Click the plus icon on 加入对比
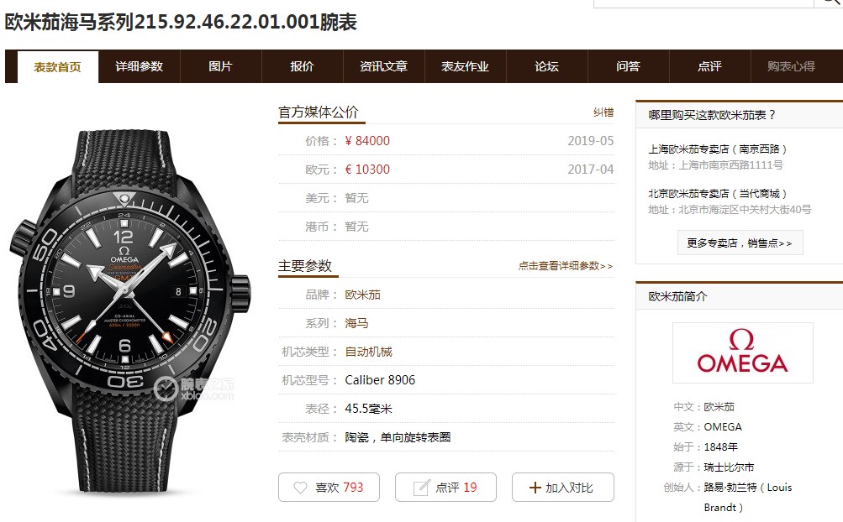The height and width of the screenshot is (522, 843). pyautogui.click(x=535, y=487)
